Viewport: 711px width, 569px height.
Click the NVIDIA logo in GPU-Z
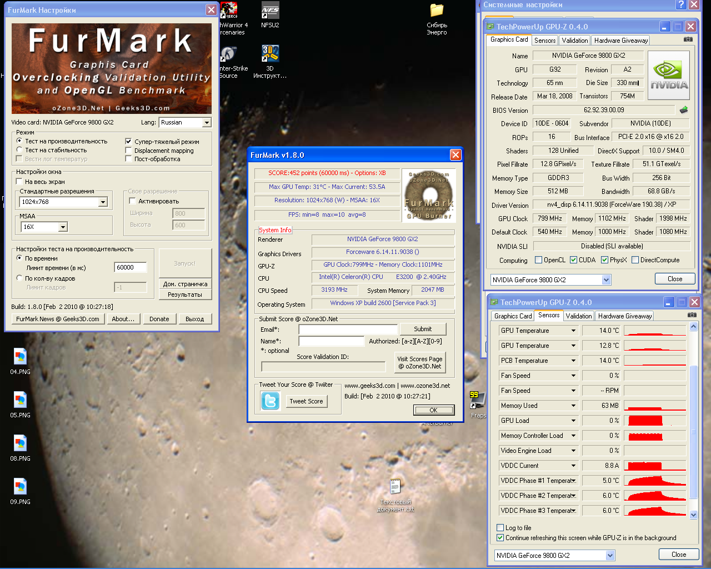tap(669, 75)
